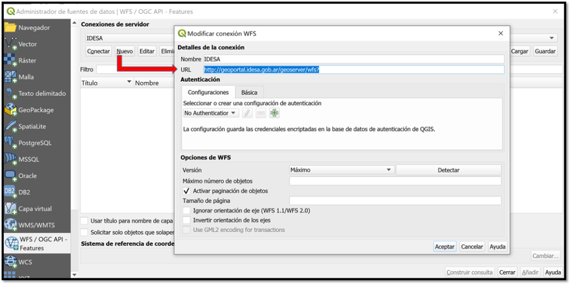The image size is (571, 285).
Task: Toggle Activar paginación de objetos checkbox
Action: tap(186, 191)
